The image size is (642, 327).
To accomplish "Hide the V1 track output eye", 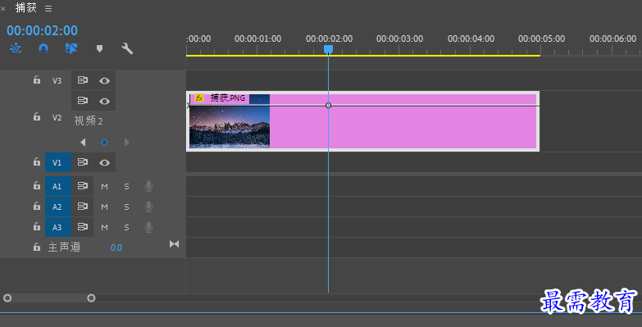I will 104,163.
